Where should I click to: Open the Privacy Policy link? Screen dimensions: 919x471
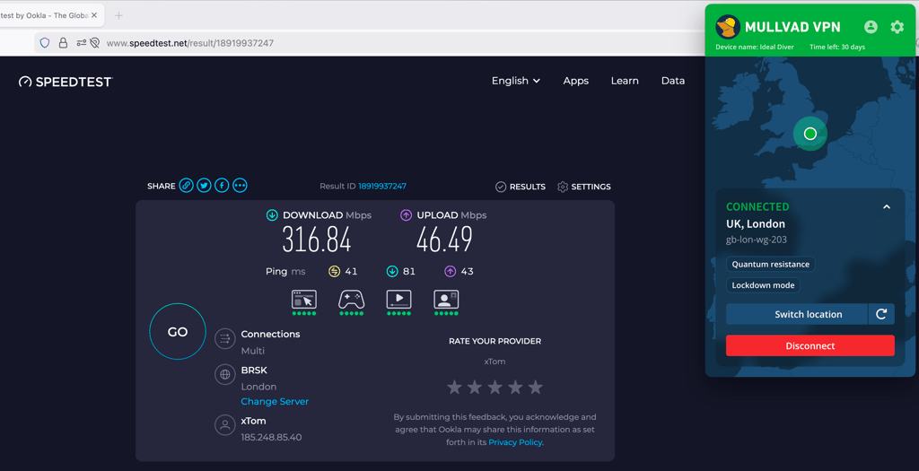[515, 442]
